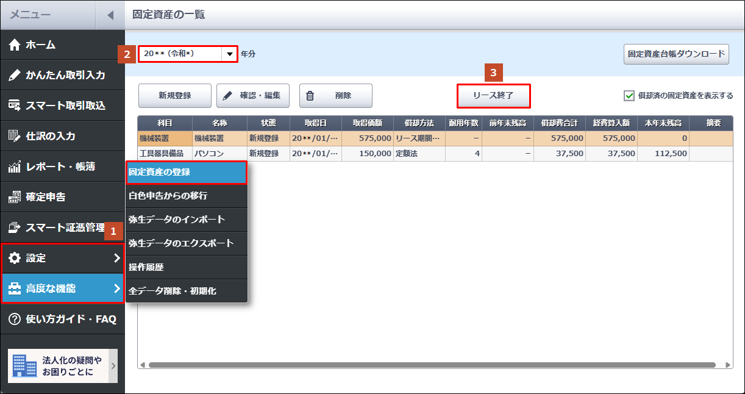Click the 確定申告 calculator icon
The width and height of the screenshot is (745, 394).
(15, 197)
